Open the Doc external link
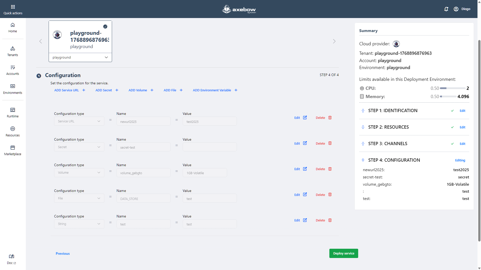Viewport: 481px width, 270px height. coord(12,259)
